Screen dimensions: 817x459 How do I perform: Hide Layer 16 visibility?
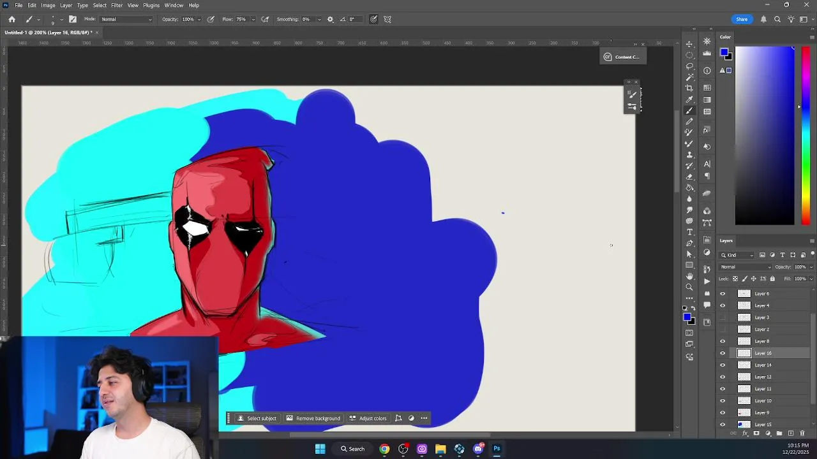(x=723, y=353)
